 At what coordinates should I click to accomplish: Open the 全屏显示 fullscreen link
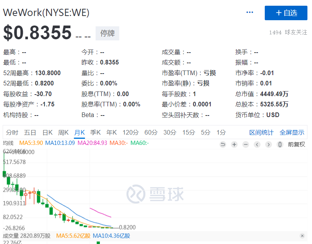[x=292, y=132]
